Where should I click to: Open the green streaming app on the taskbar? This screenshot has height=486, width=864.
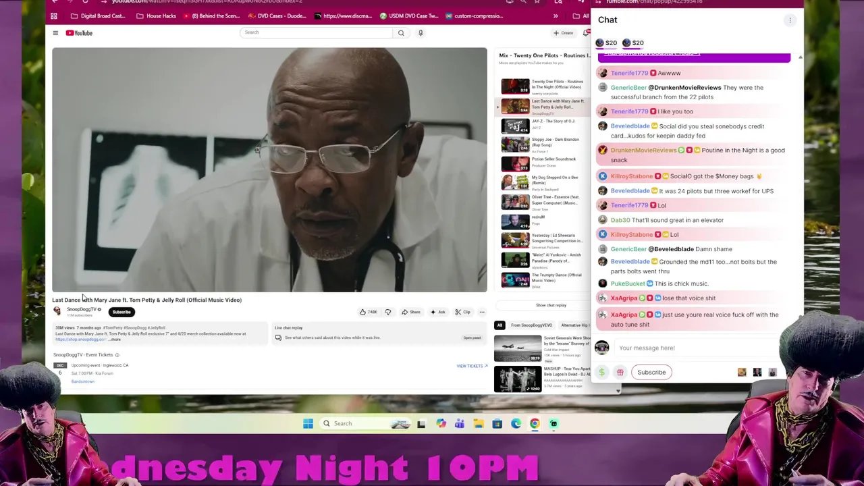pyautogui.click(x=553, y=423)
